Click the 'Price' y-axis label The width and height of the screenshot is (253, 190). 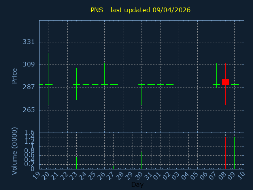[15, 76]
